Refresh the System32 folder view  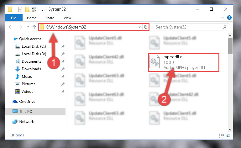(x=145, y=27)
